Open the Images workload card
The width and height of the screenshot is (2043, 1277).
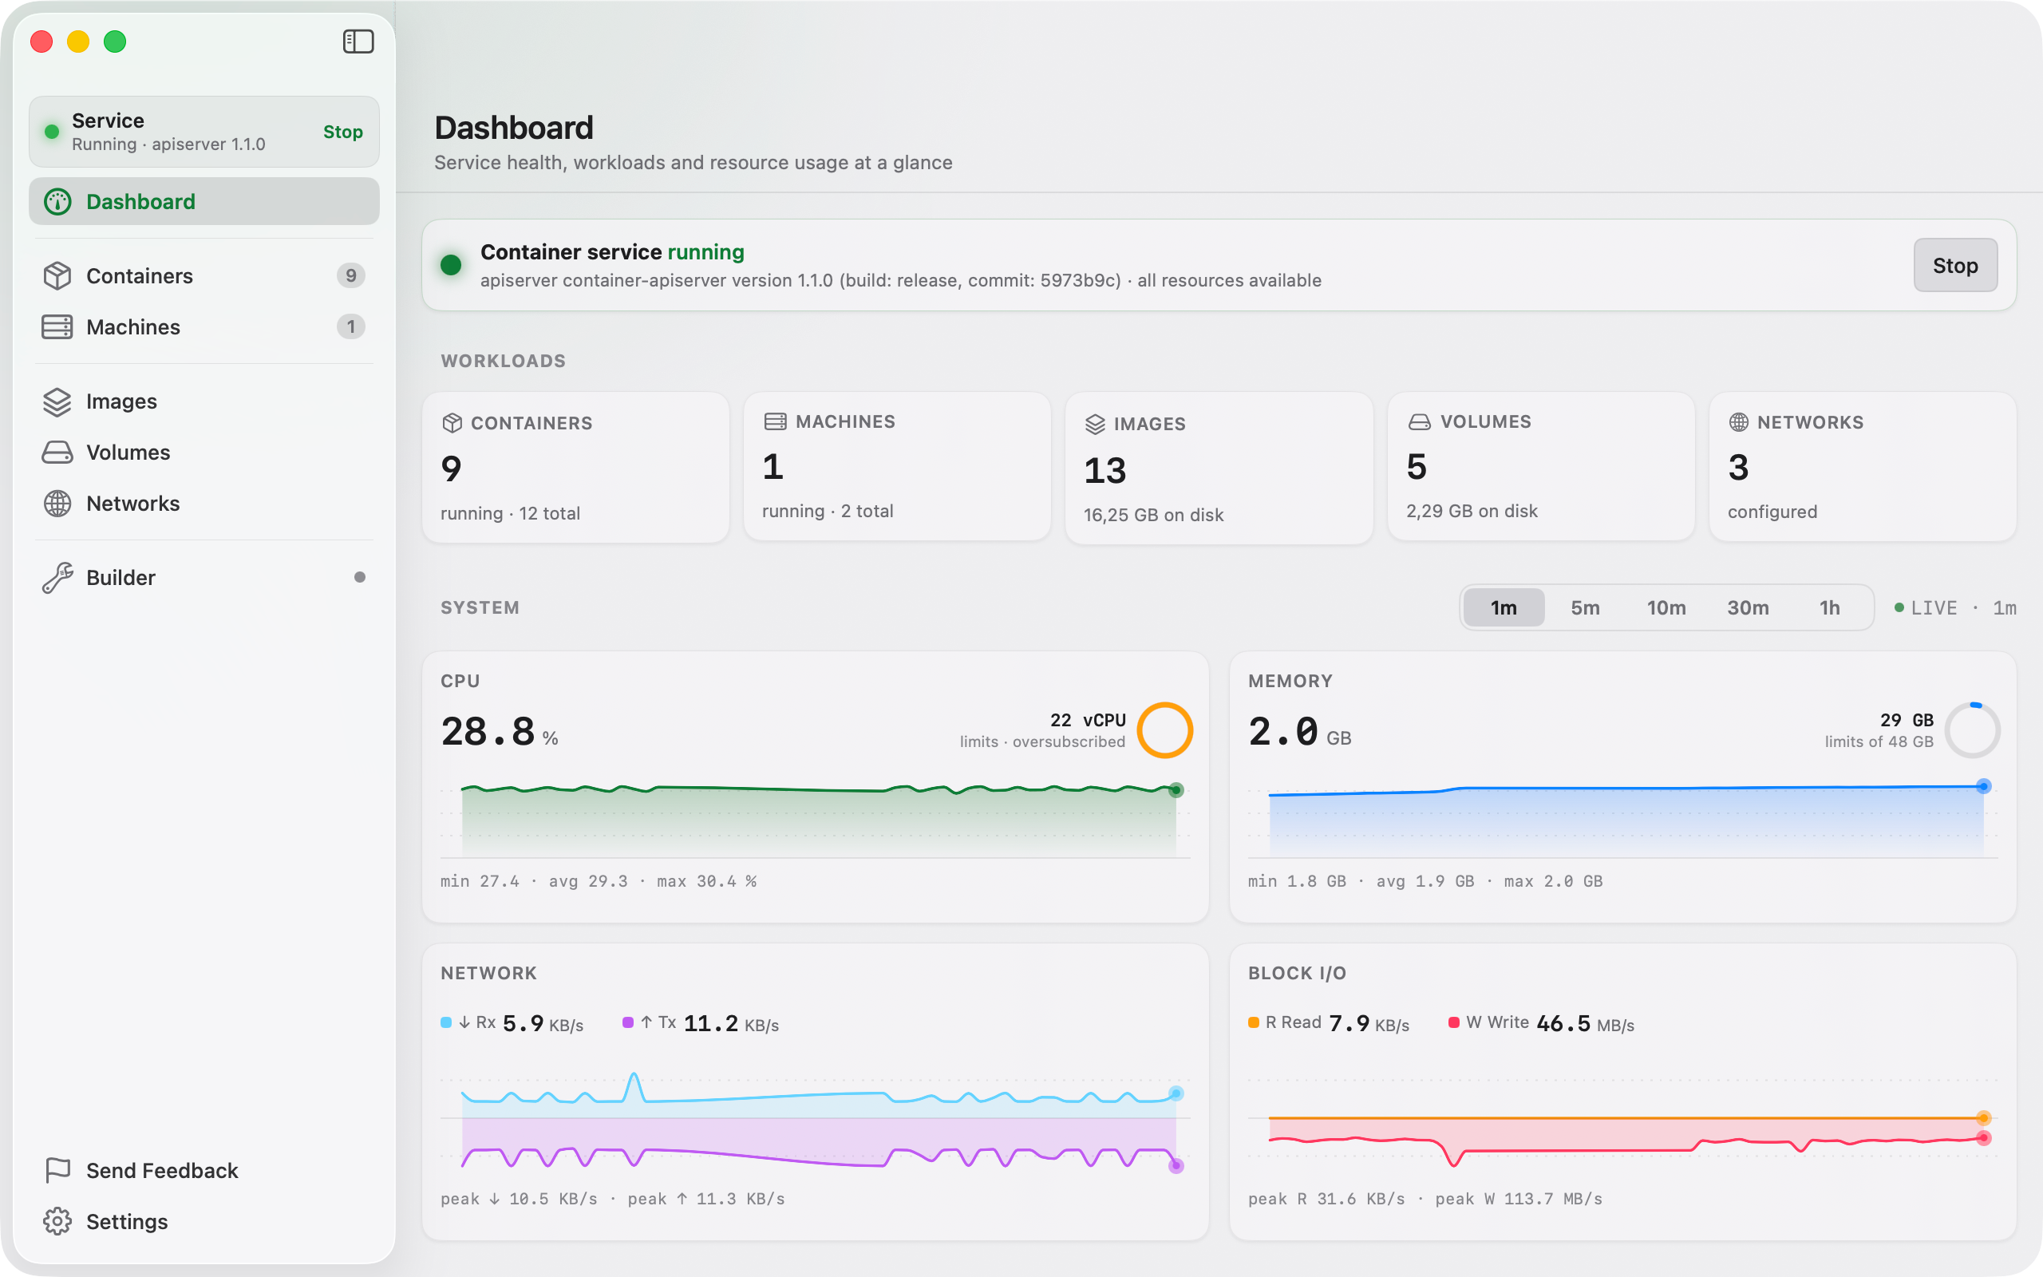(1219, 467)
